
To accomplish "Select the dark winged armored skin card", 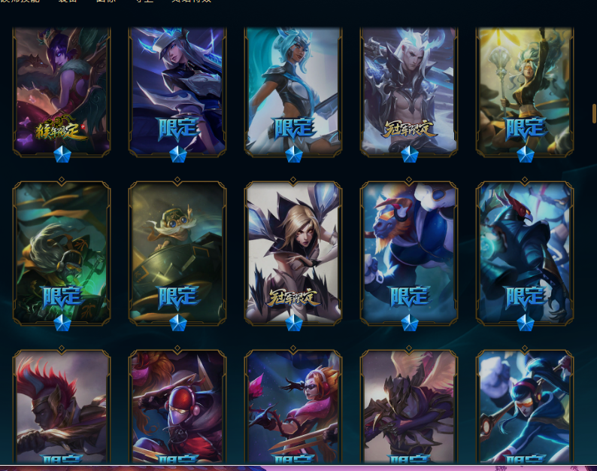I will click(x=409, y=406).
